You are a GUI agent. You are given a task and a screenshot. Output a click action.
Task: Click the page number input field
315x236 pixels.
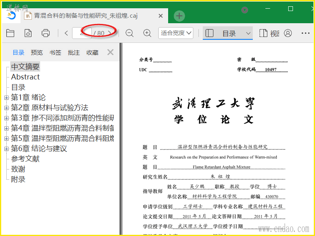click(82, 33)
